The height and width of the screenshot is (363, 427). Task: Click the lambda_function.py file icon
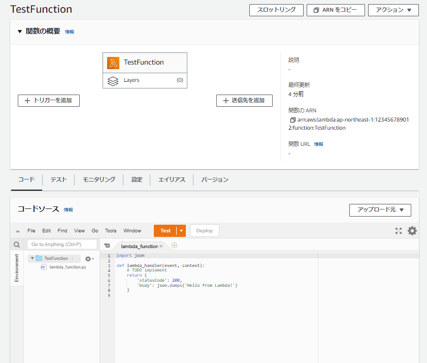click(x=43, y=267)
